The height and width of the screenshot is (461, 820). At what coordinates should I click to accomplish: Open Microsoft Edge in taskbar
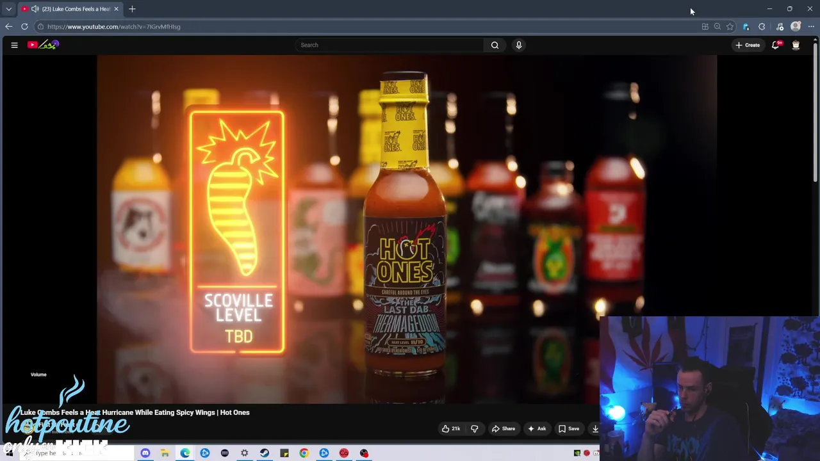(185, 453)
